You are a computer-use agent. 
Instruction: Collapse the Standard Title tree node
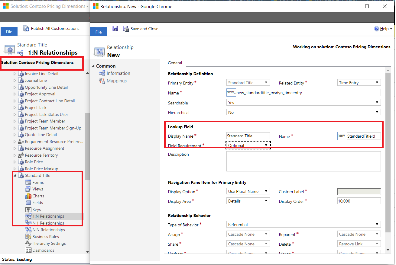point(15,175)
